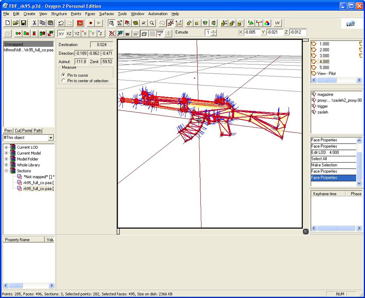Click the Save file toolbar icon

coord(23,23)
